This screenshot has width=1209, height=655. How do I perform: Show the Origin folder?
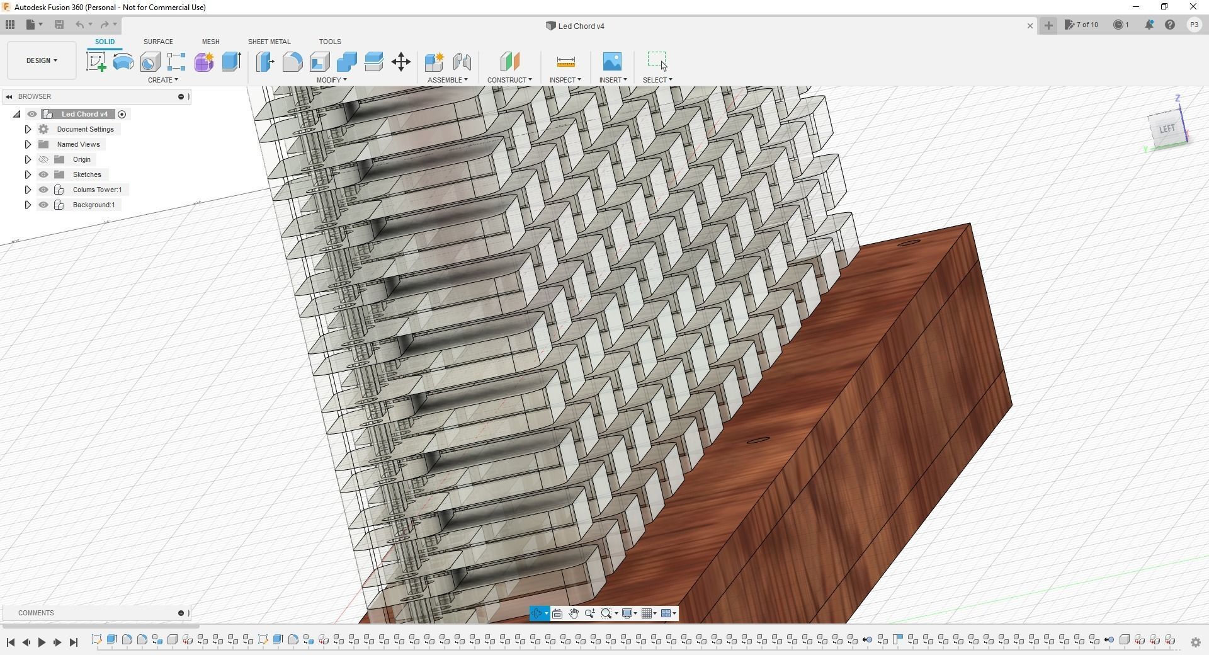click(43, 159)
